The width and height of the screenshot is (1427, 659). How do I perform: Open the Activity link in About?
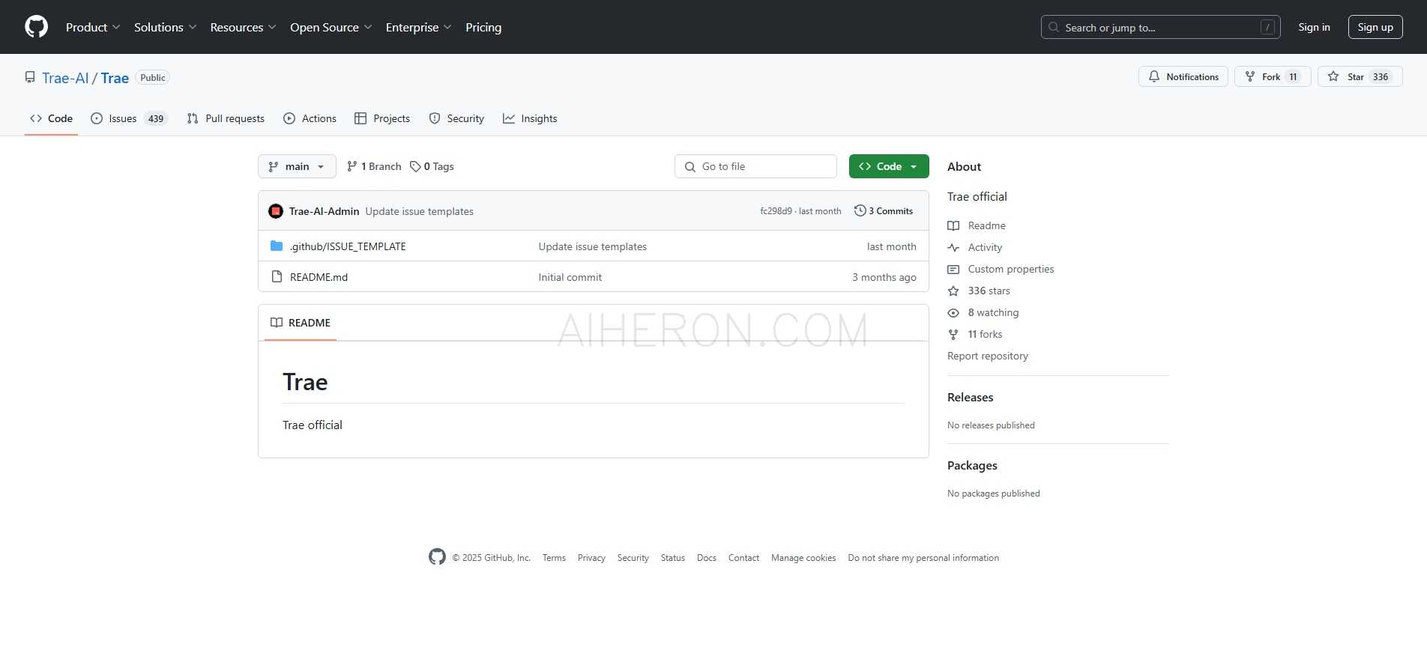(x=985, y=247)
